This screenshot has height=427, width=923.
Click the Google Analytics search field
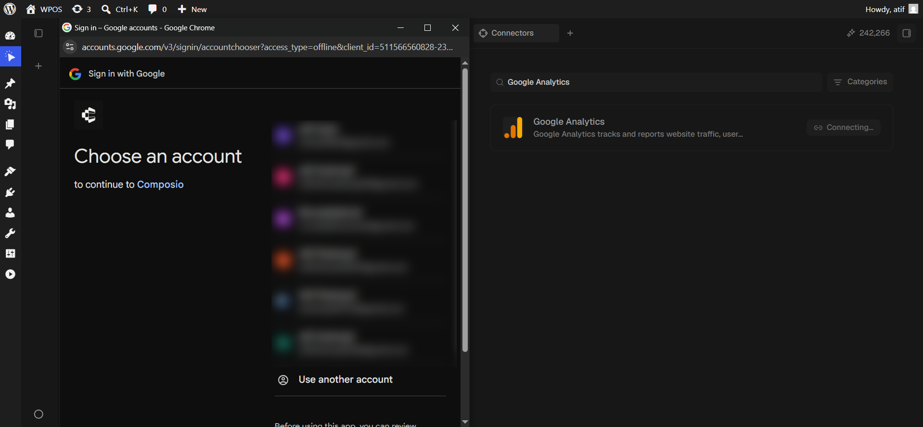click(656, 82)
